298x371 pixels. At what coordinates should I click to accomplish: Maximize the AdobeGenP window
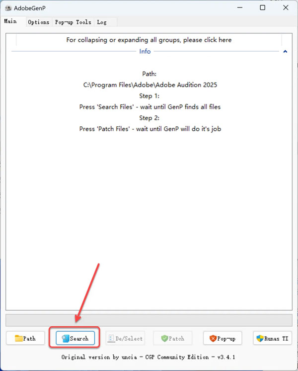pyautogui.click(x=263, y=7)
